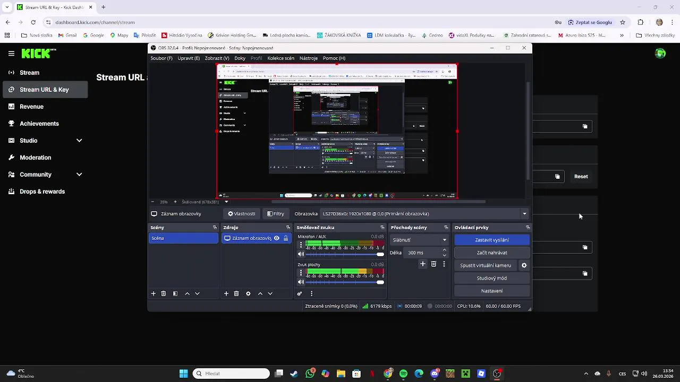Viewport: 680px width, 382px height.
Task: Move scene up with the Scény up arrow
Action: (x=187, y=293)
